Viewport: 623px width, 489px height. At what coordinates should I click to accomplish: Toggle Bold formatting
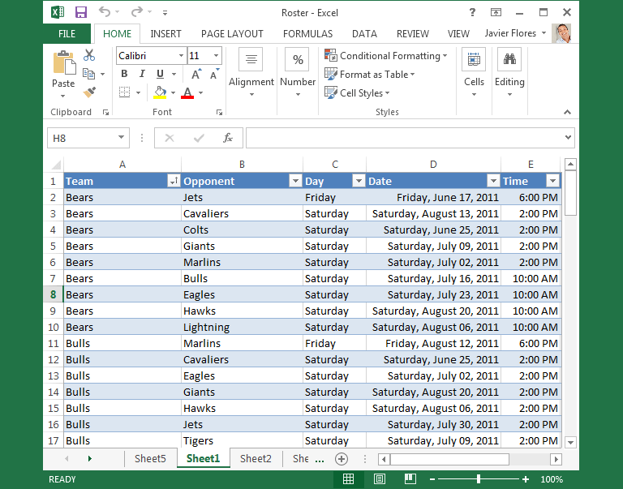click(x=124, y=74)
